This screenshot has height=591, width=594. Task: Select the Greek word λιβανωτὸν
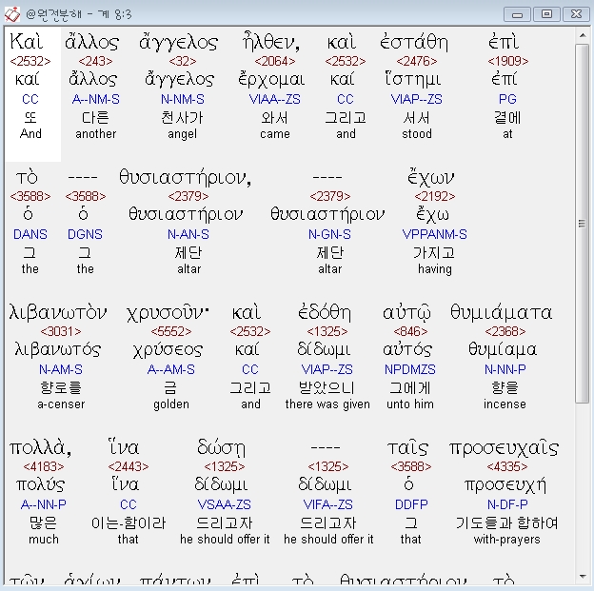point(58,313)
